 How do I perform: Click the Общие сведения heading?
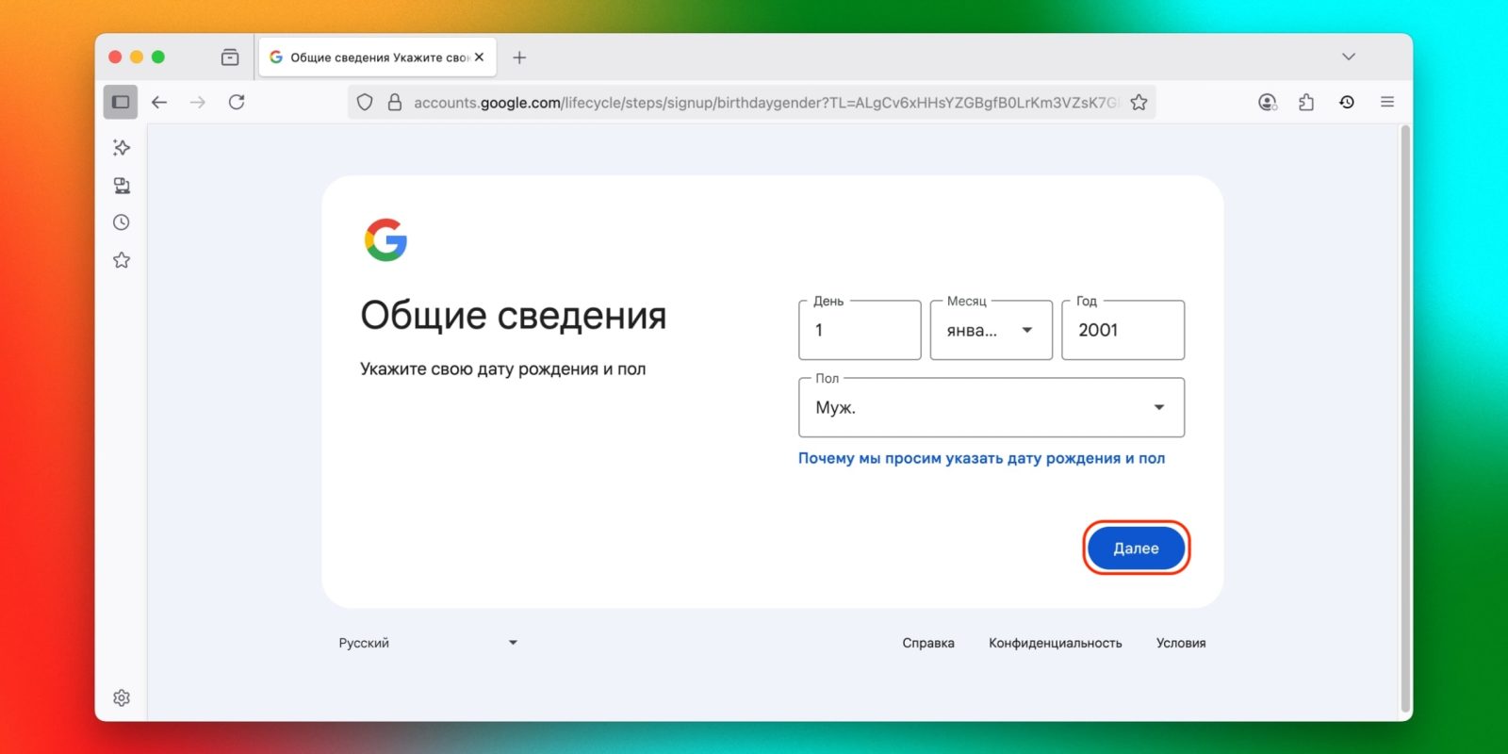tap(514, 316)
